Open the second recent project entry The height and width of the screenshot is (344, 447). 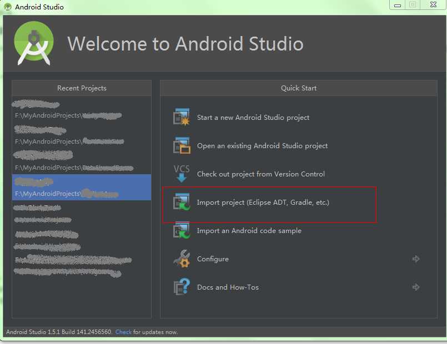coord(82,135)
